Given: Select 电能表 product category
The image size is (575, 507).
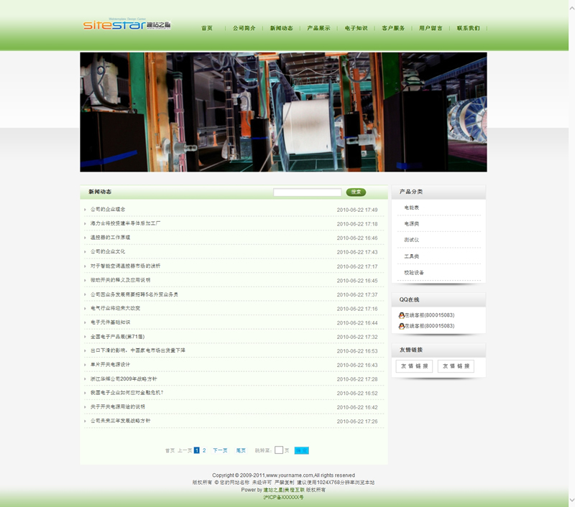Looking at the screenshot, I should [411, 208].
